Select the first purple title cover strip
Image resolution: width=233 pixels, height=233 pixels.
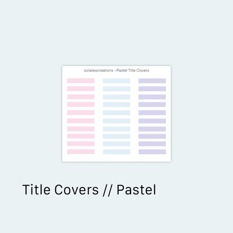tap(152, 81)
